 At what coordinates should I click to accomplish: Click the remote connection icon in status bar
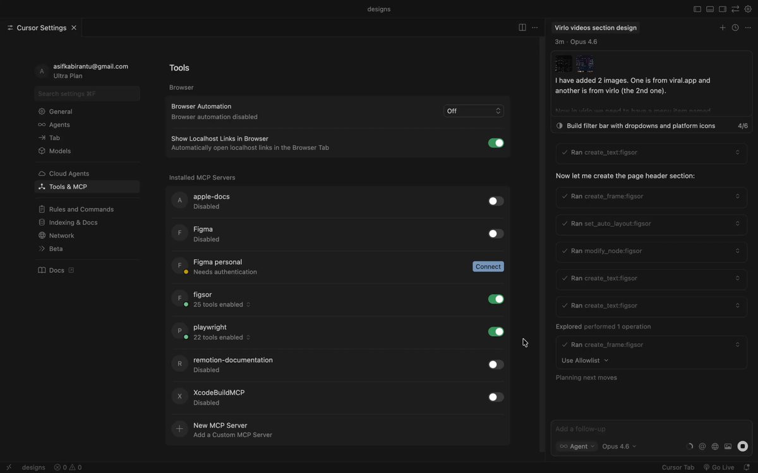tap(9, 467)
